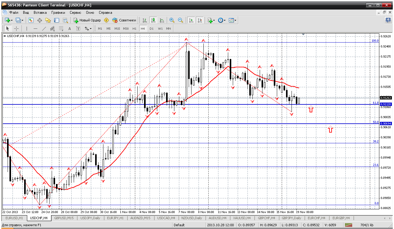The height and width of the screenshot is (229, 394).
Task: Set timeframe to H1
Action: 134,28
